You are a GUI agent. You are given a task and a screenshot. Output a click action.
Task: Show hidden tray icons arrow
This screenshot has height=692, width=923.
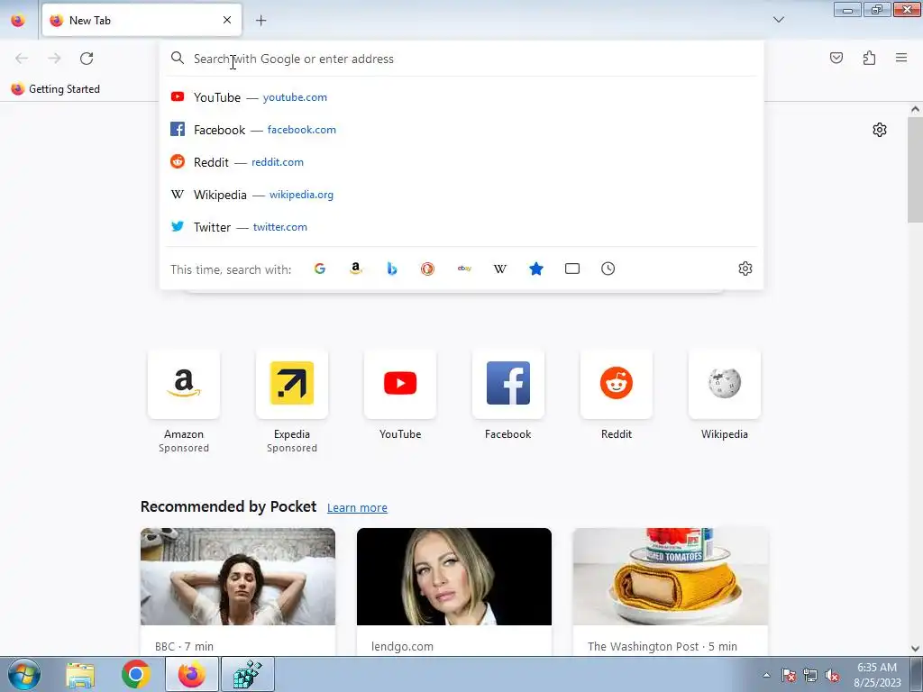[766, 675]
